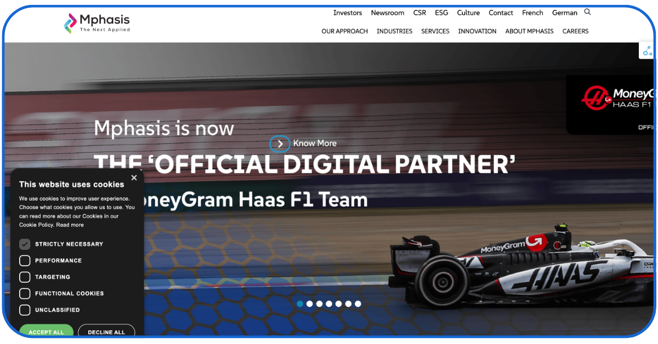Open the cookie policy Read more link
The image size is (658, 344).
click(70, 225)
